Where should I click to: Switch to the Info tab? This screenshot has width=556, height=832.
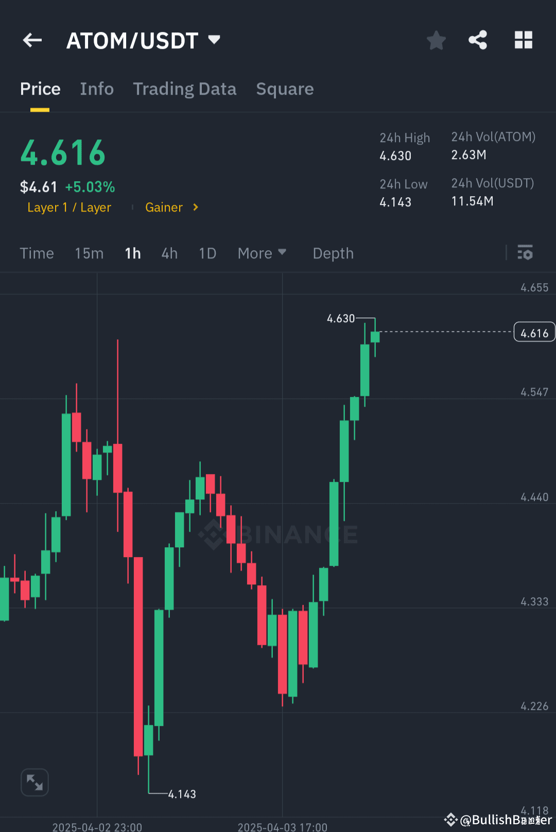tap(97, 89)
